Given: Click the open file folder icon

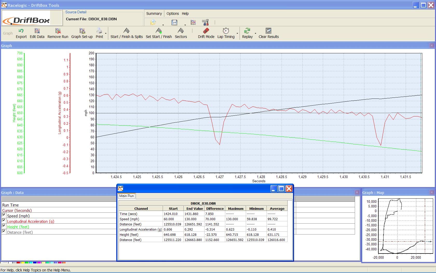Looking at the screenshot, I should tap(153, 22).
